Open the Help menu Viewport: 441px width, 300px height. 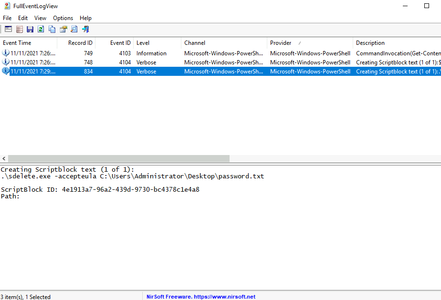(x=85, y=18)
